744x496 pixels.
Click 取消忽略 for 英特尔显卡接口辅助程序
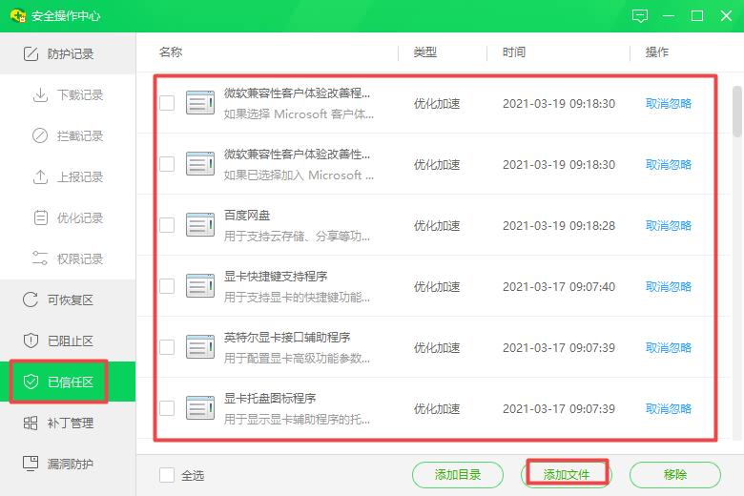click(669, 348)
